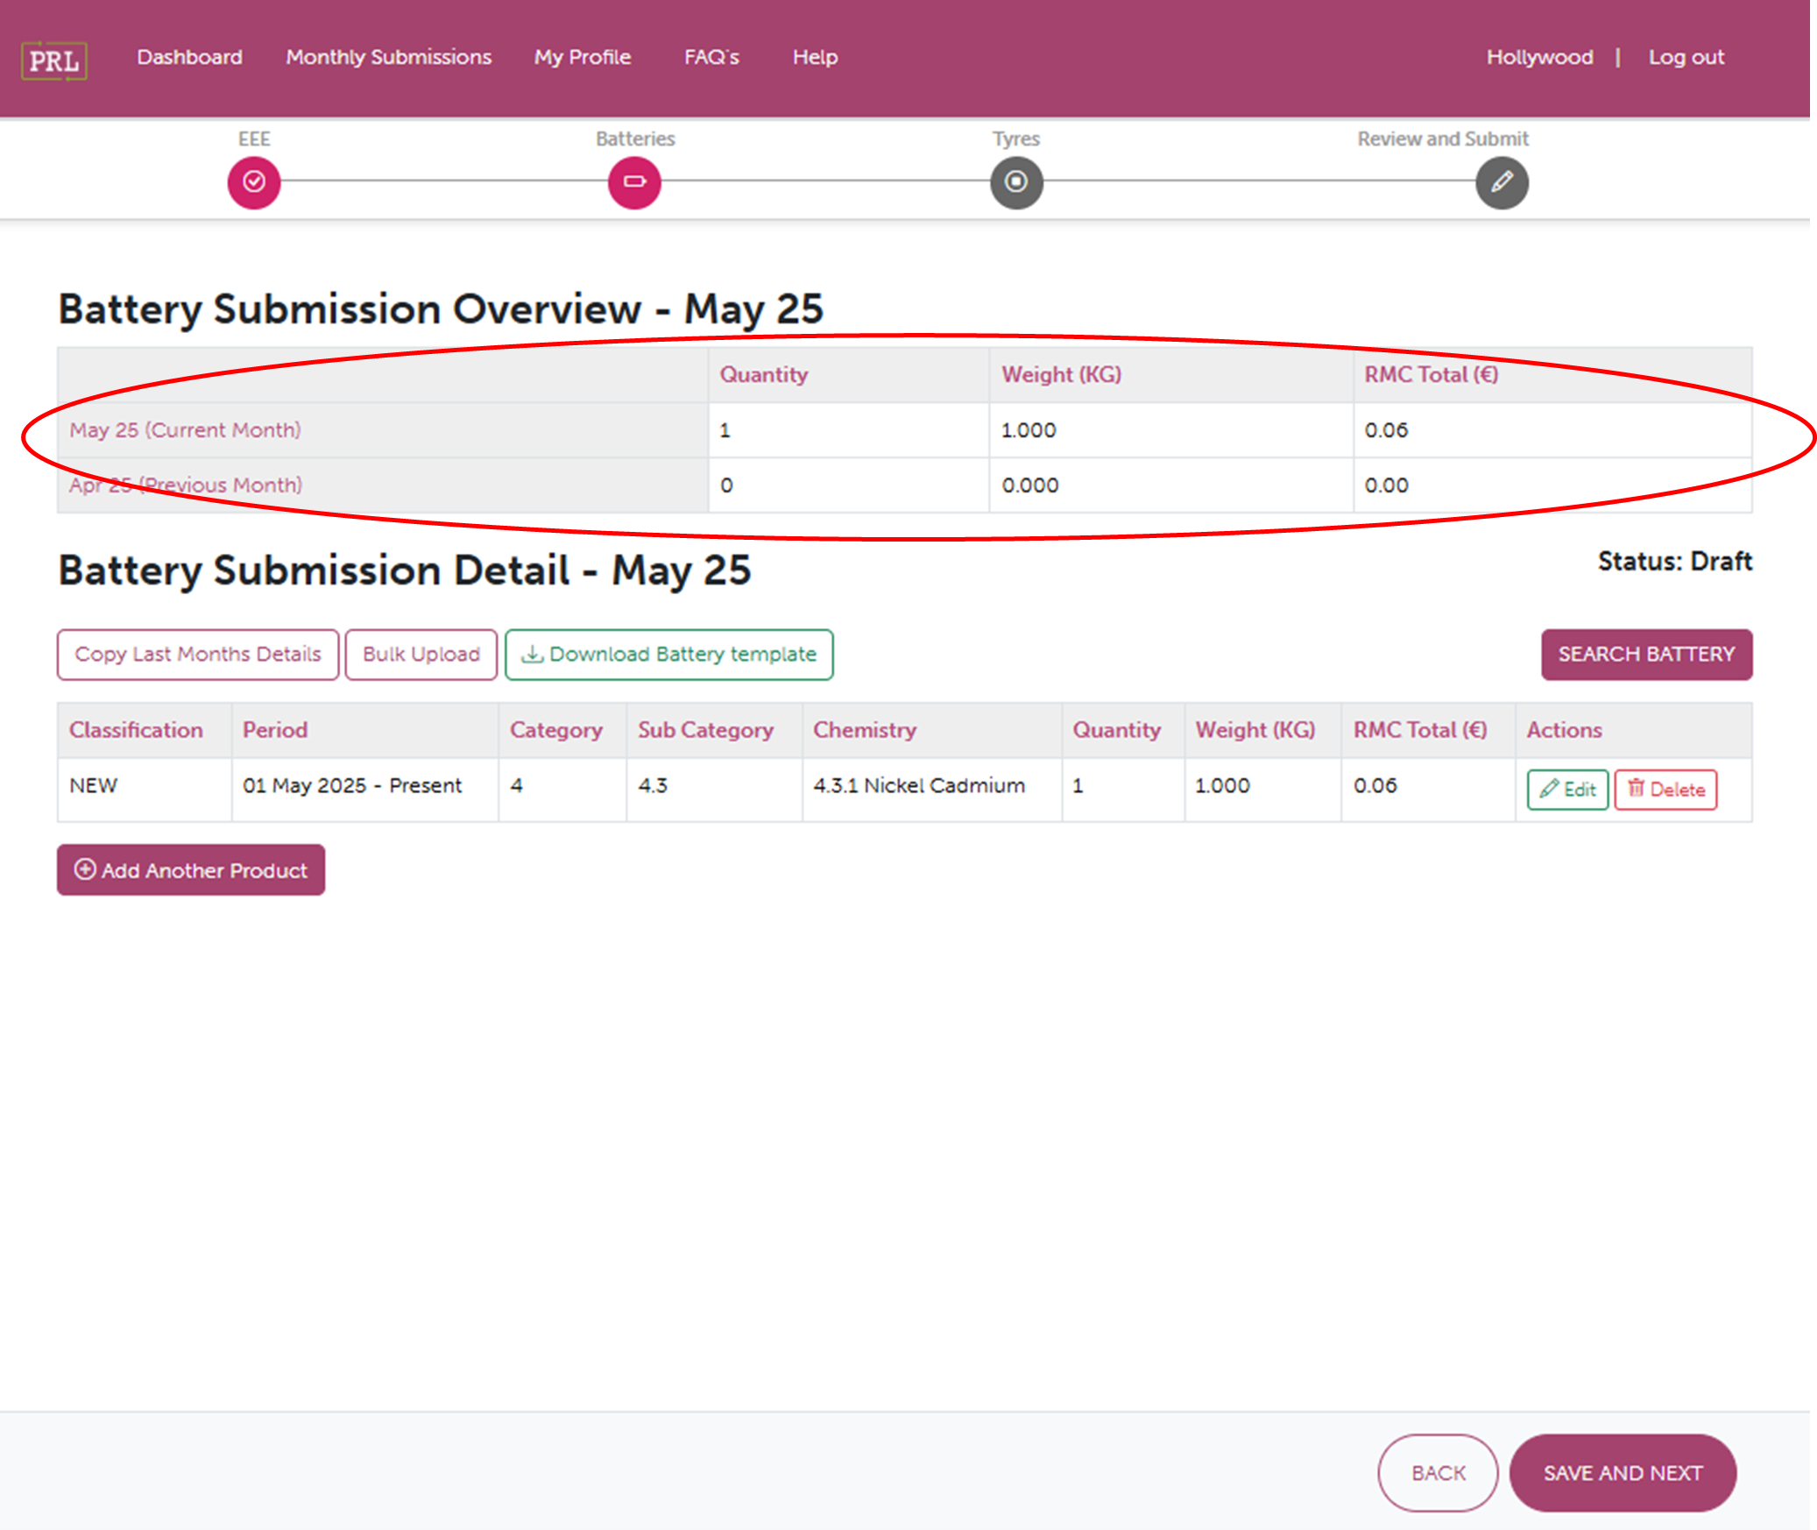Open the Dashboard menu item
This screenshot has height=1530, width=1817.
[x=189, y=57]
